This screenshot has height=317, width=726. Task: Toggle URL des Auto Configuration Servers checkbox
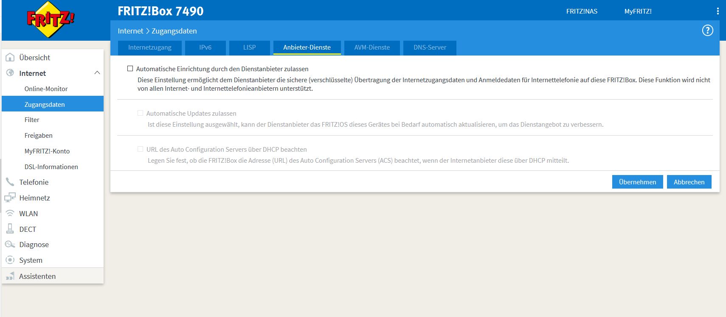tap(140, 149)
